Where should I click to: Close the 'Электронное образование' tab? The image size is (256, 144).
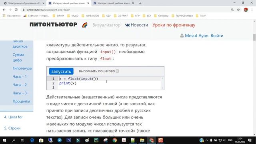(x=44, y=3)
